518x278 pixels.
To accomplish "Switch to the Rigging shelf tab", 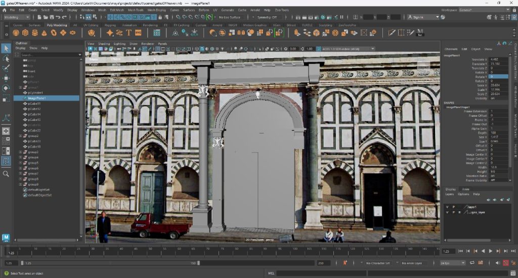I will coord(110,25).
